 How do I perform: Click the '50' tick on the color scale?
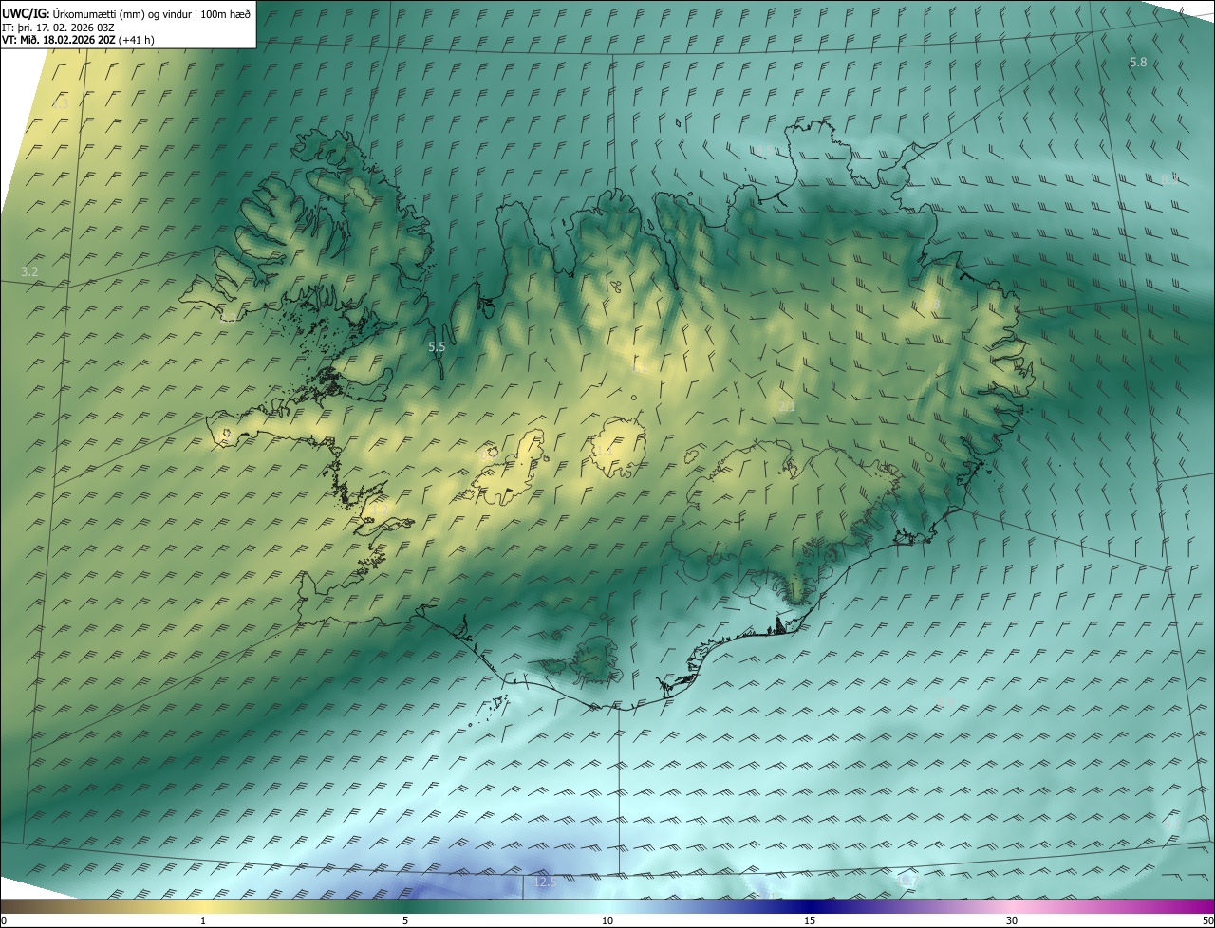point(1207,920)
